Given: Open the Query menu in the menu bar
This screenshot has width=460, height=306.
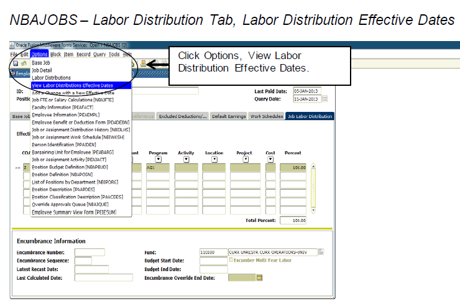Looking at the screenshot, I should (x=99, y=55).
